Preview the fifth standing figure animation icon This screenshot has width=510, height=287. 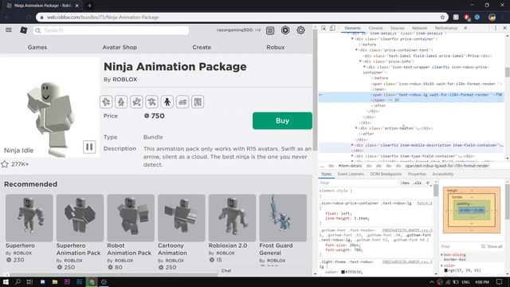167,102
